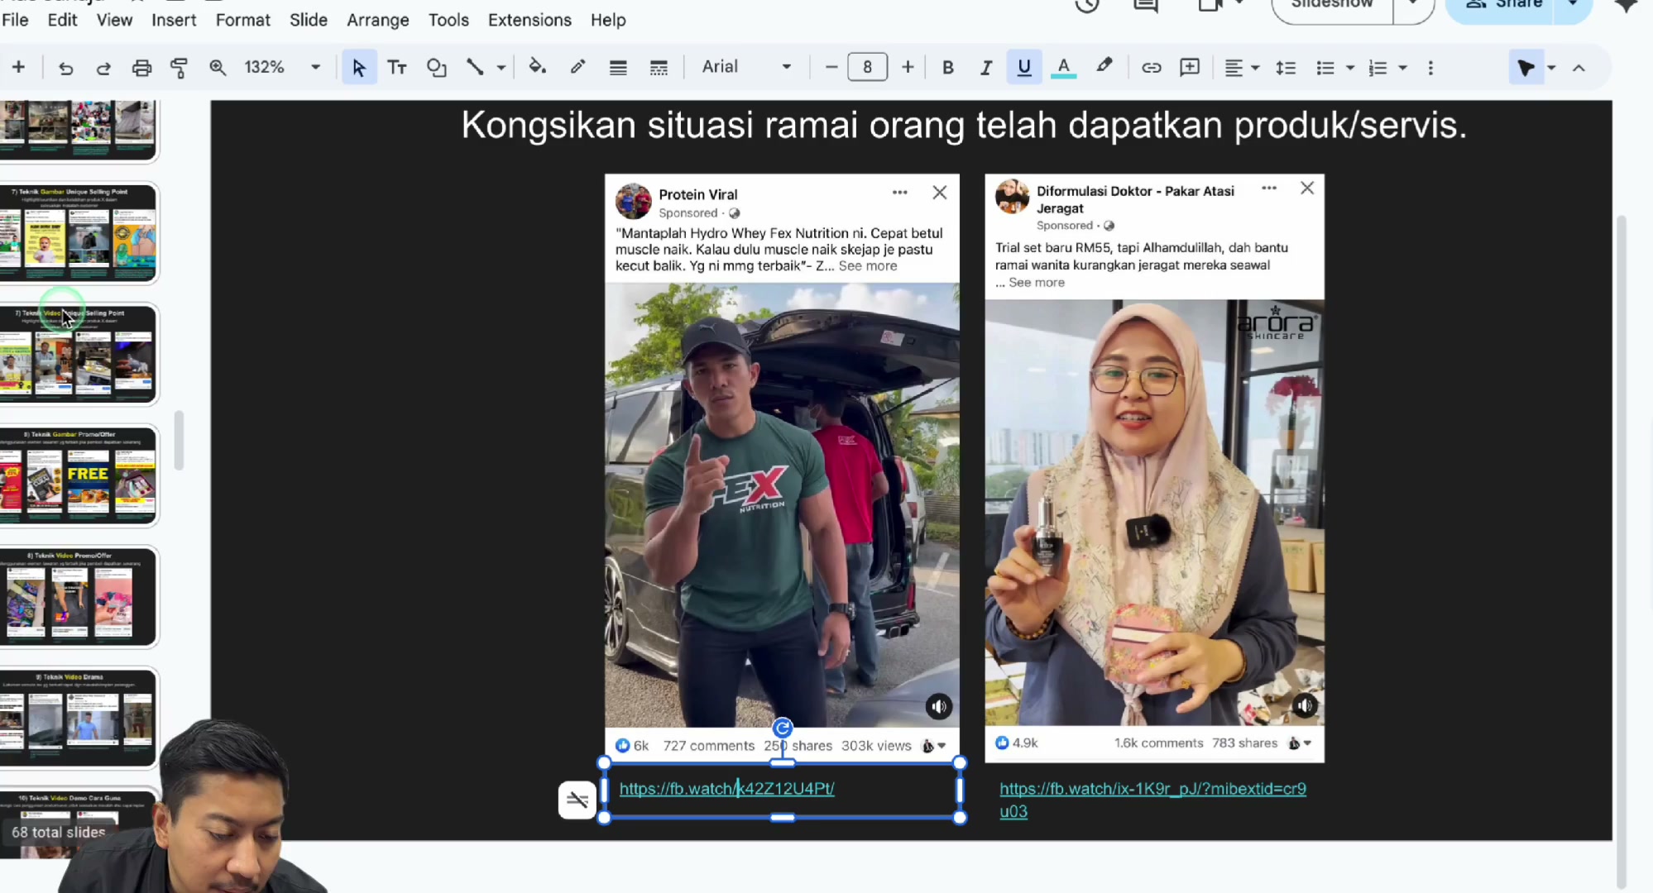
Task: Open the fb.watch/k42Z12U4Pt link
Action: tap(726, 789)
